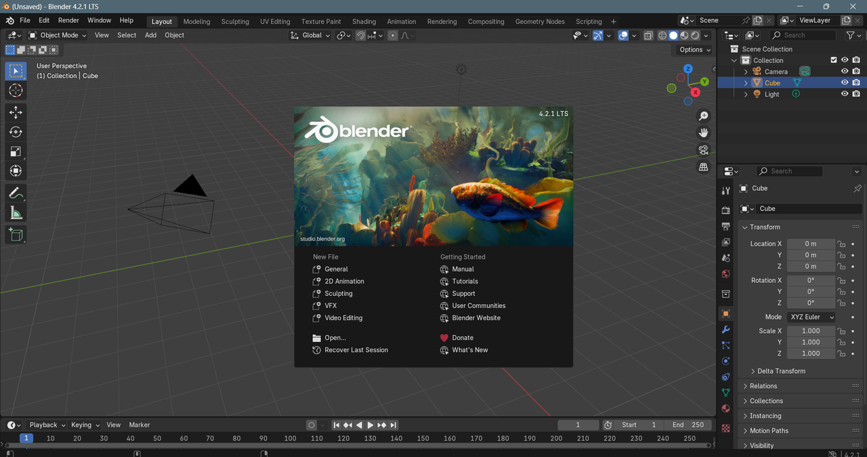Click the zoom magnifier viewport icon

click(704, 116)
